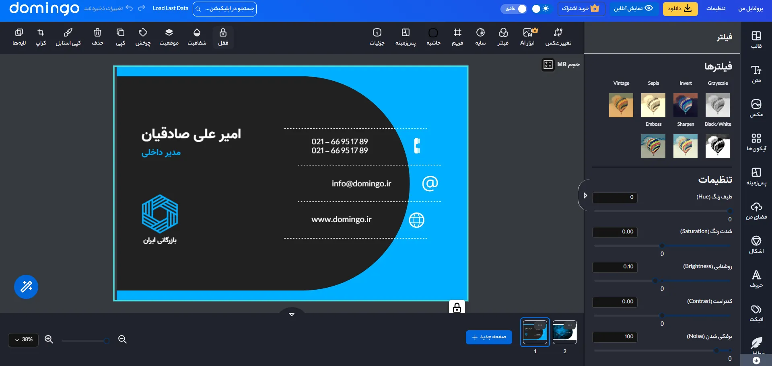Open the Shadow (سایه) tool
Screen dimensions: 772x366
coord(480,37)
